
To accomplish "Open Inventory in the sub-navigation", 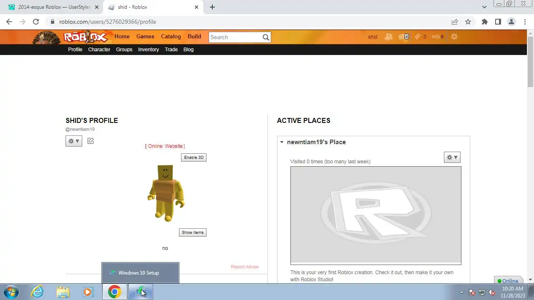I will (x=149, y=50).
